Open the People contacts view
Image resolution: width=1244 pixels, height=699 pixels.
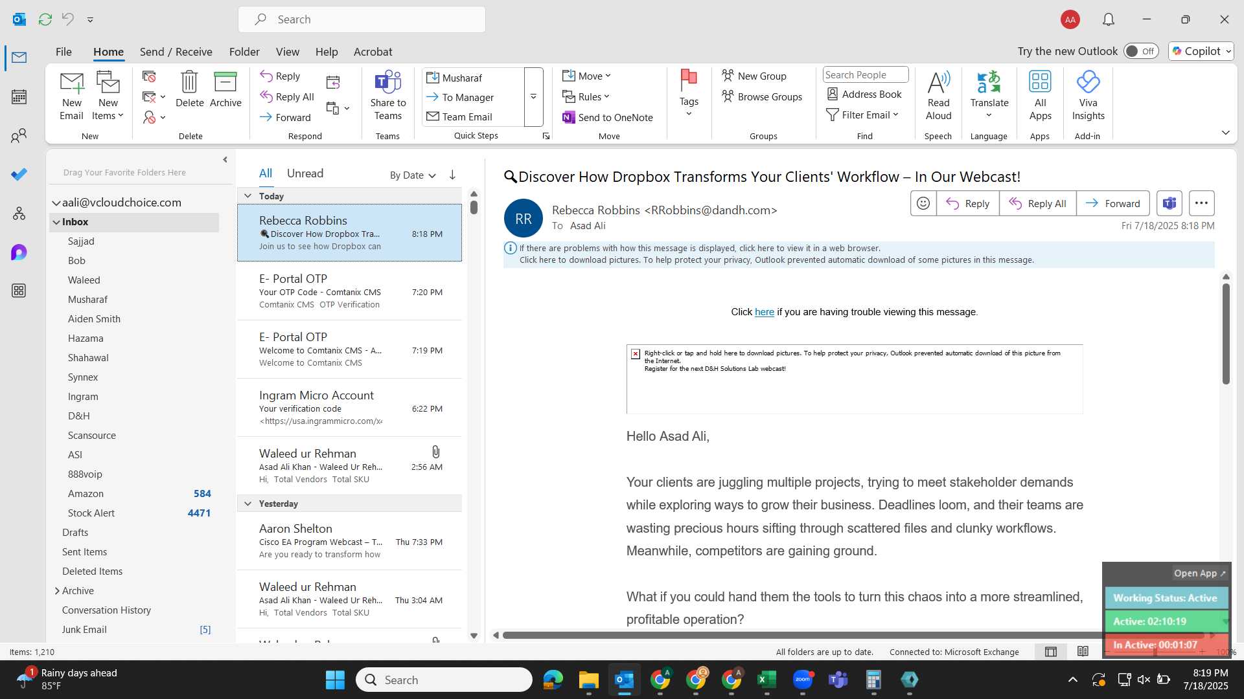tap(19, 136)
